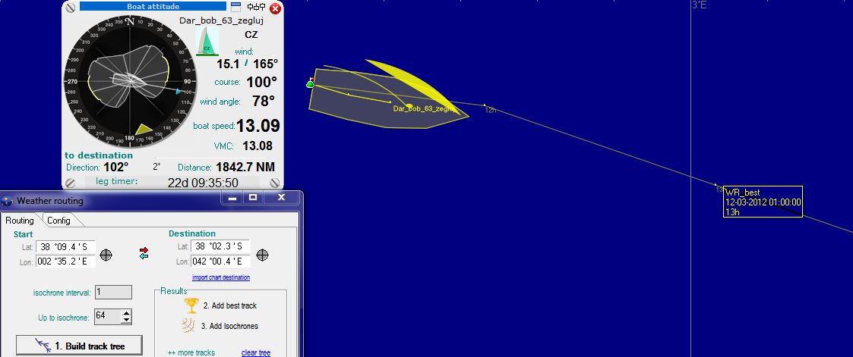The width and height of the screenshot is (853, 357).
Task: Select the Routing tab
Action: click(x=20, y=221)
